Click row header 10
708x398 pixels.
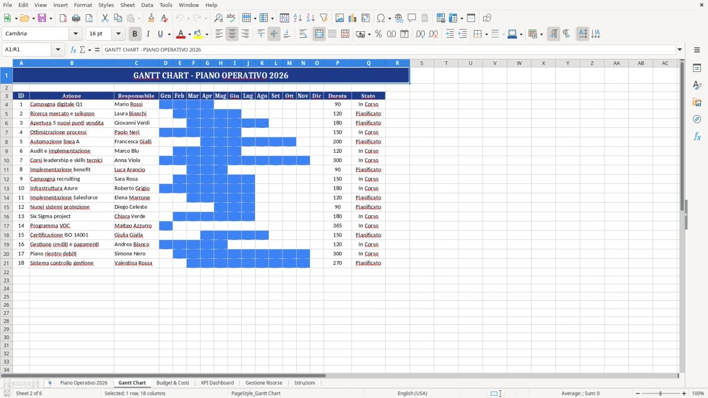click(6, 160)
